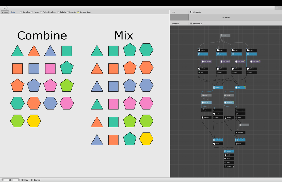This screenshot has width=282, height=182.
Task: Click Play animation button
Action: click(x=25, y=180)
